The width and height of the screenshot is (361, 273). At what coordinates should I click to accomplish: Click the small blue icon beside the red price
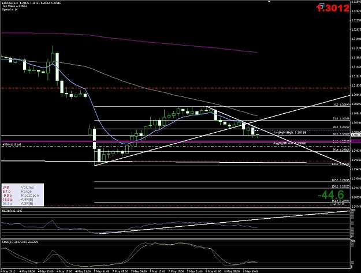[322, 5]
